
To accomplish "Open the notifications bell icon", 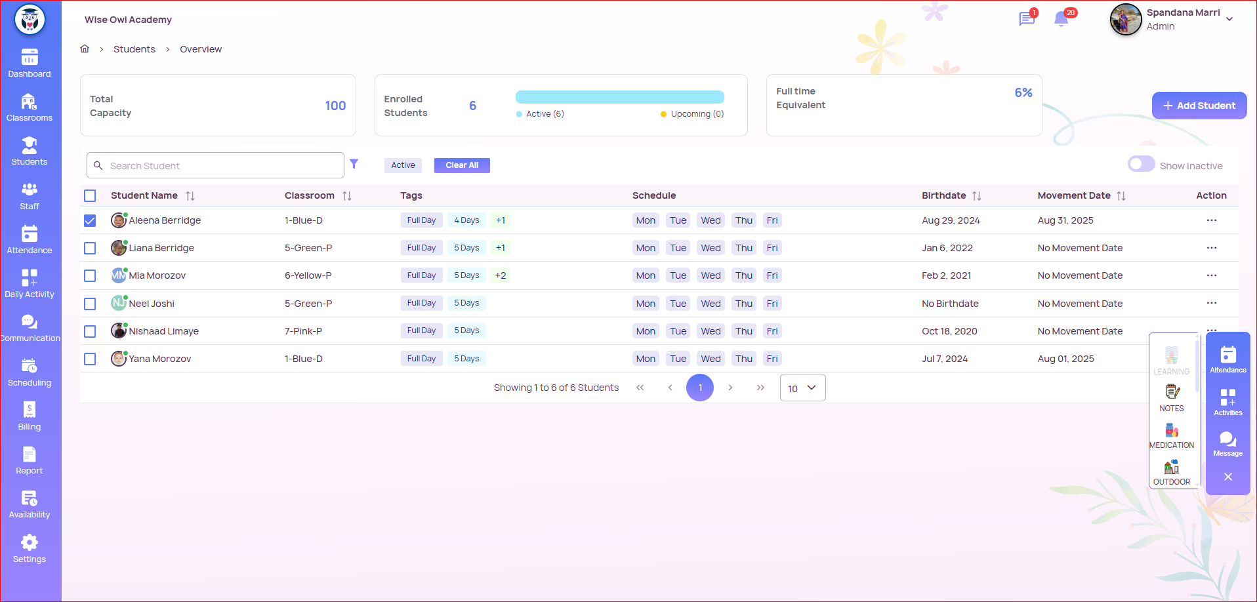I will click(x=1061, y=19).
